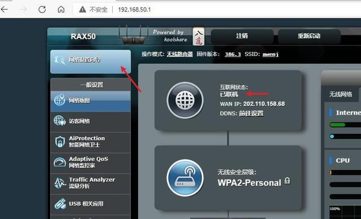Reload page with browser refresh icon
The image size is (361, 219).
pyautogui.click(x=42, y=10)
